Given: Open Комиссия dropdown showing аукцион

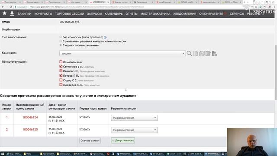Looking at the screenshot, I should (122, 53).
